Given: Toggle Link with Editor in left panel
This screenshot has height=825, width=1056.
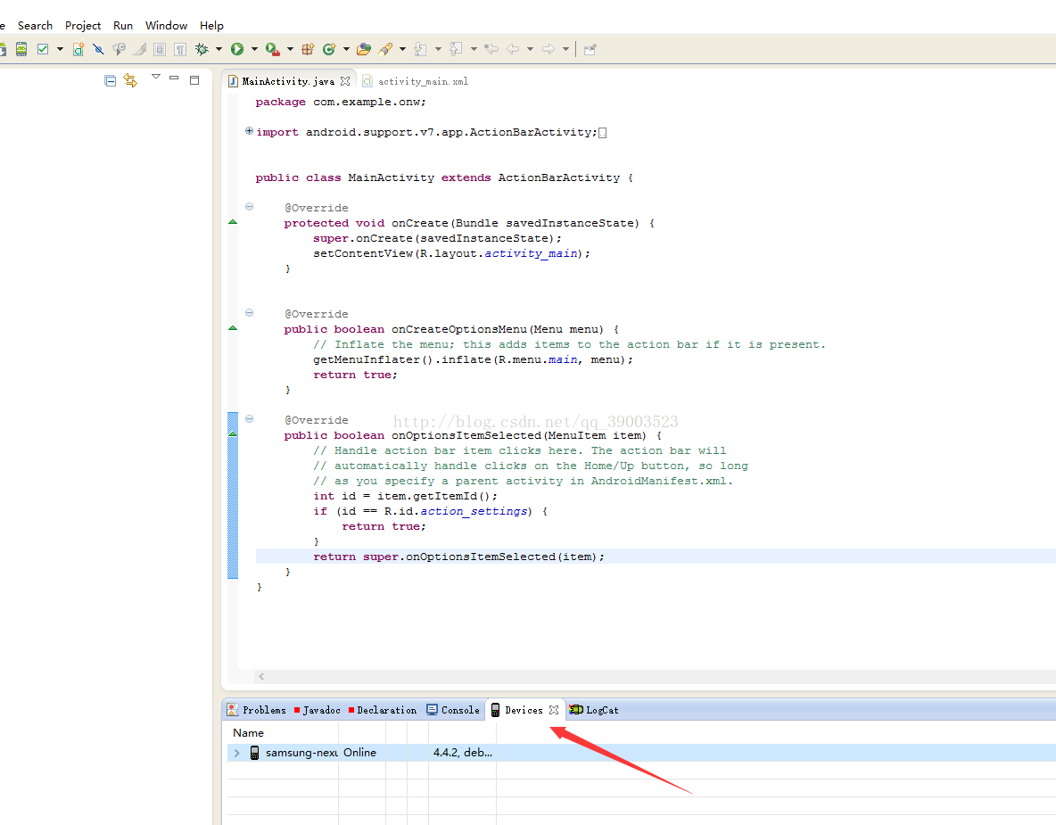Looking at the screenshot, I should coord(130,81).
